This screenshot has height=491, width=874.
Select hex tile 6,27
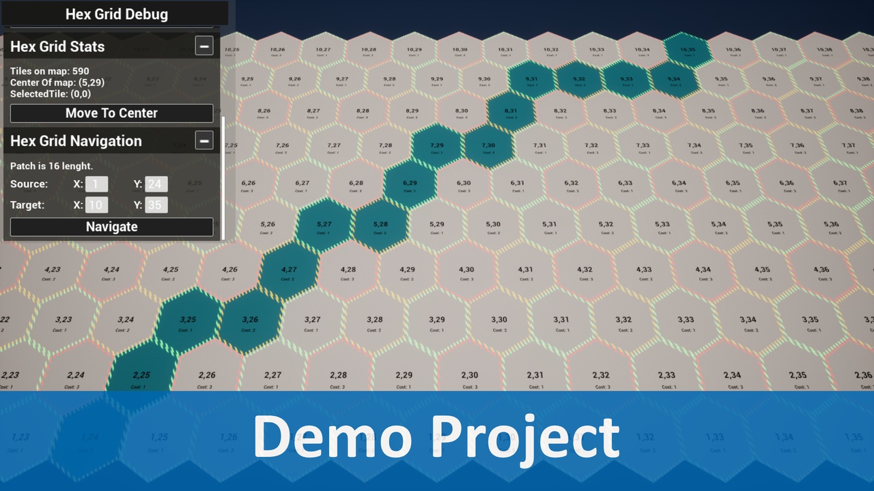click(302, 185)
